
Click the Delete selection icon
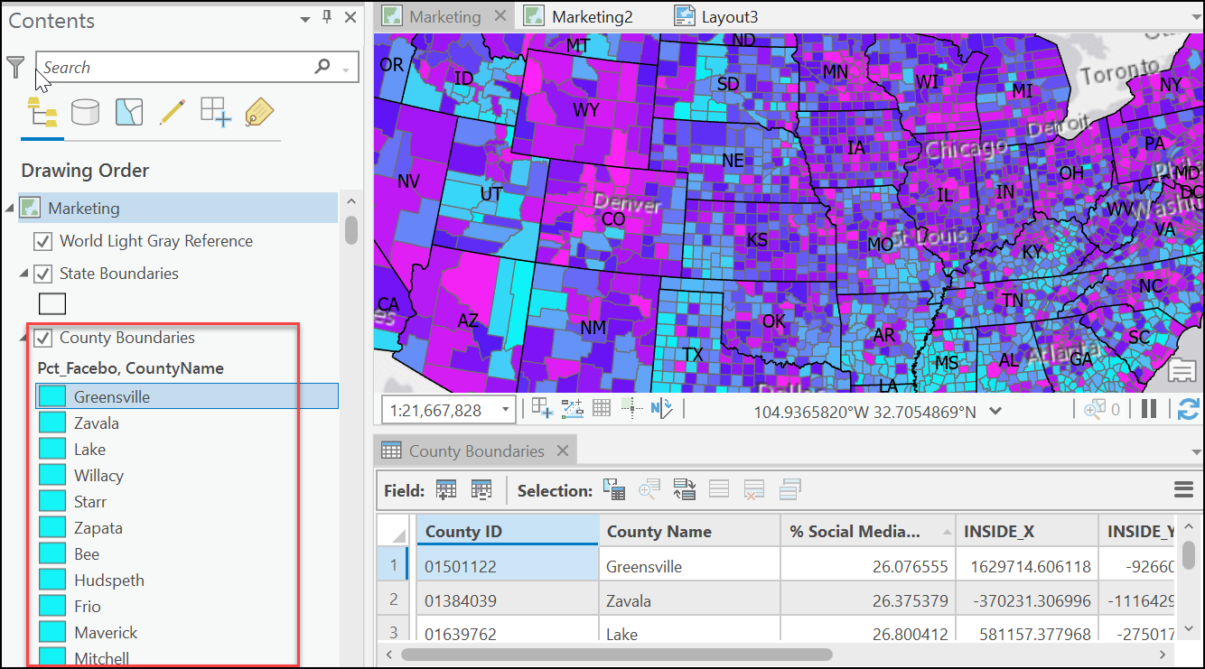754,490
